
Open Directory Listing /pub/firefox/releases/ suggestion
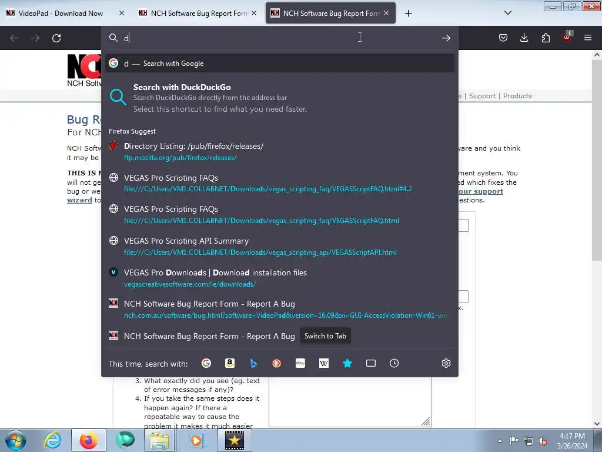click(279, 151)
